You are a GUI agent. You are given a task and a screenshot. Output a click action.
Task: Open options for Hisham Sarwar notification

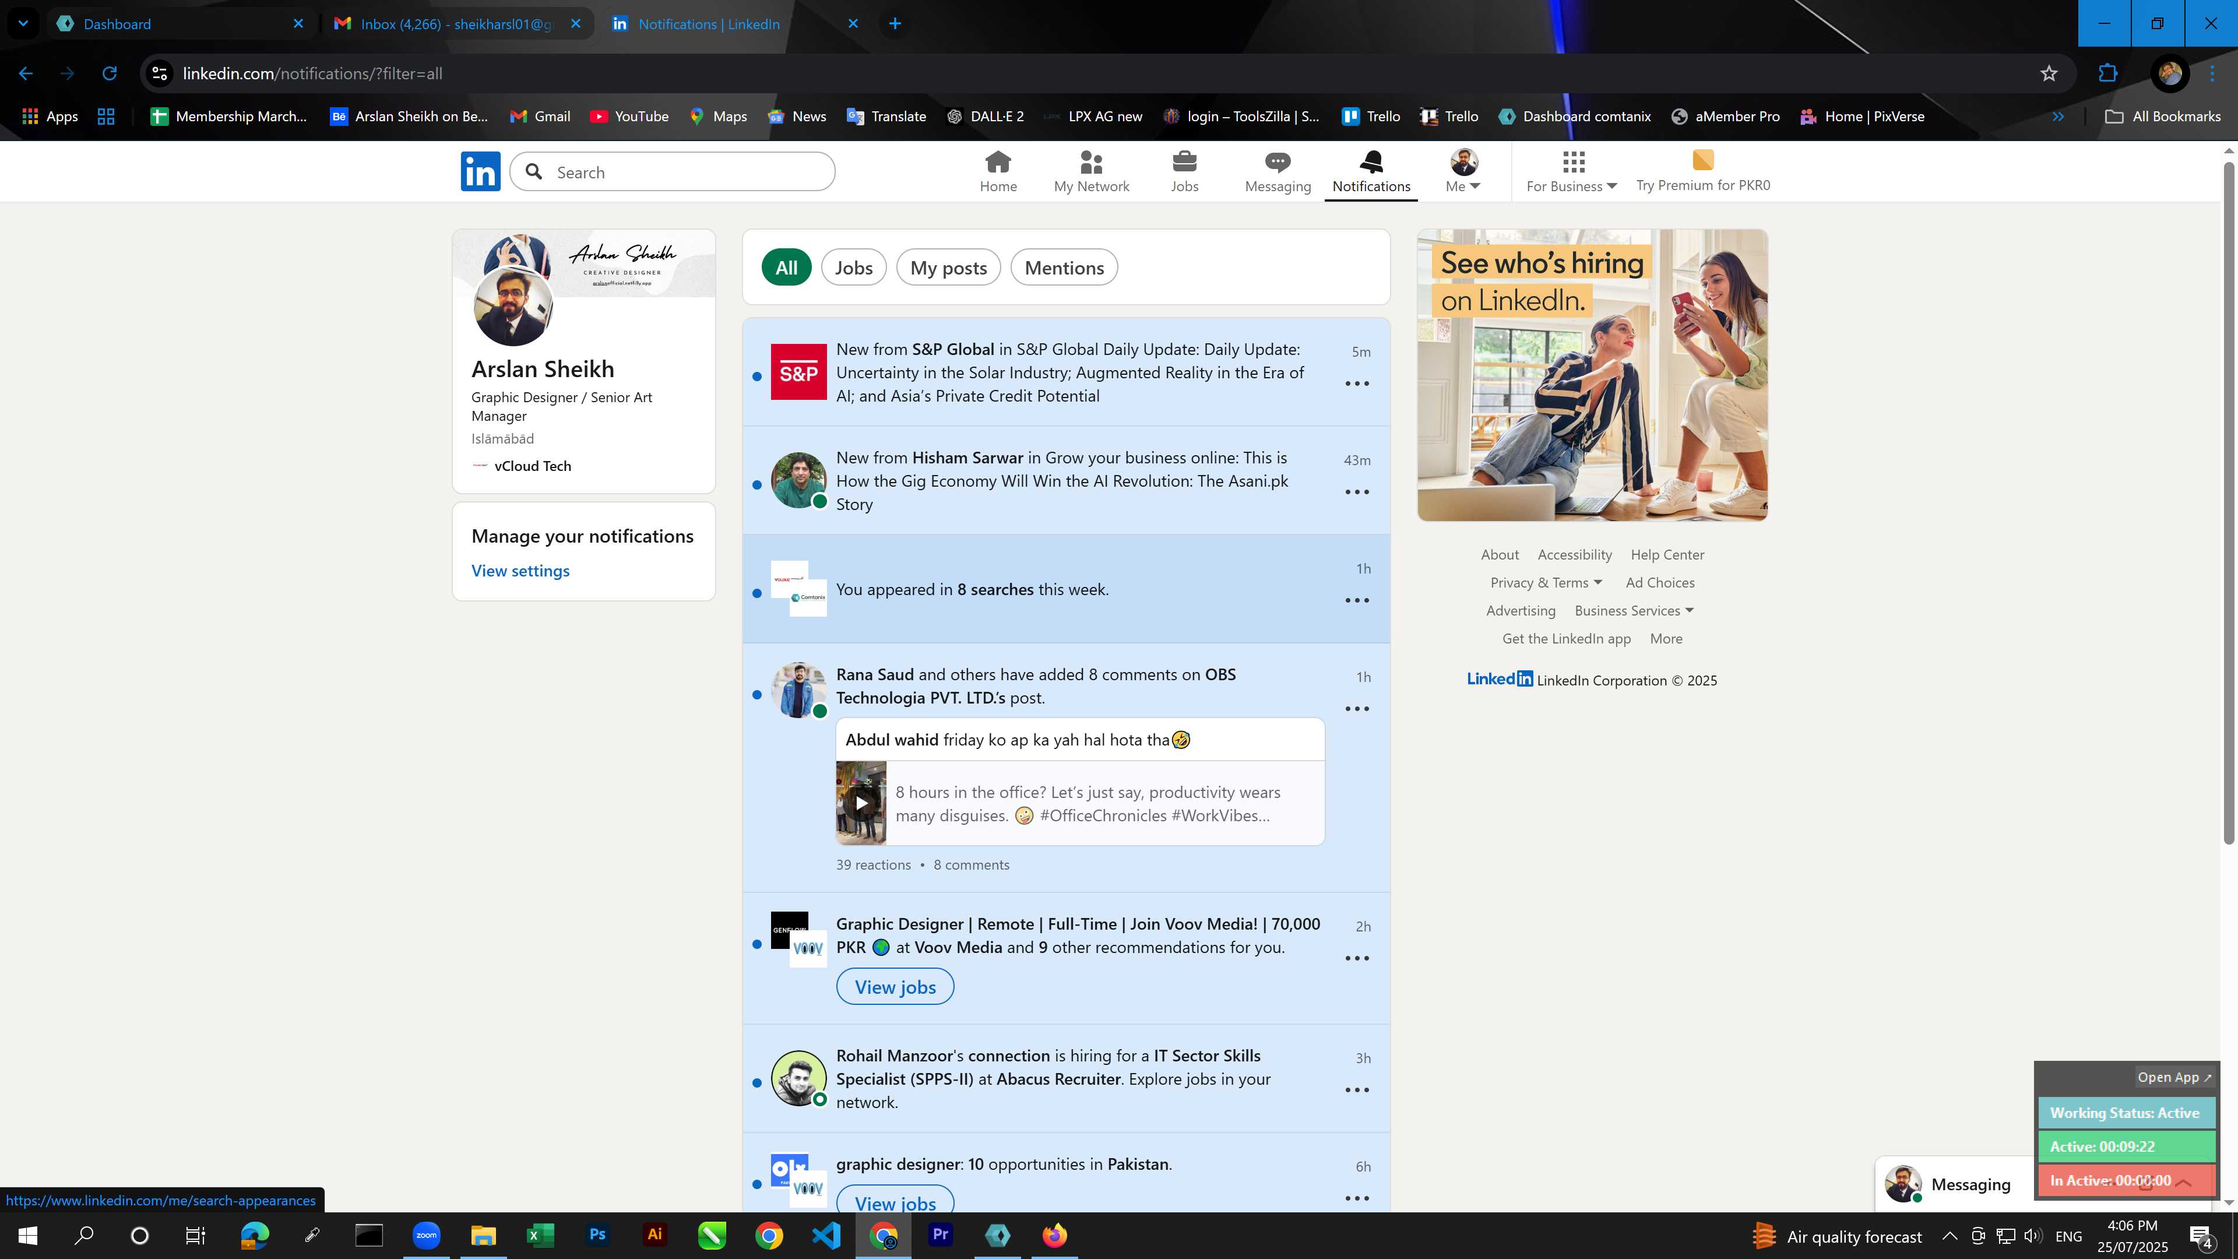click(x=1357, y=492)
